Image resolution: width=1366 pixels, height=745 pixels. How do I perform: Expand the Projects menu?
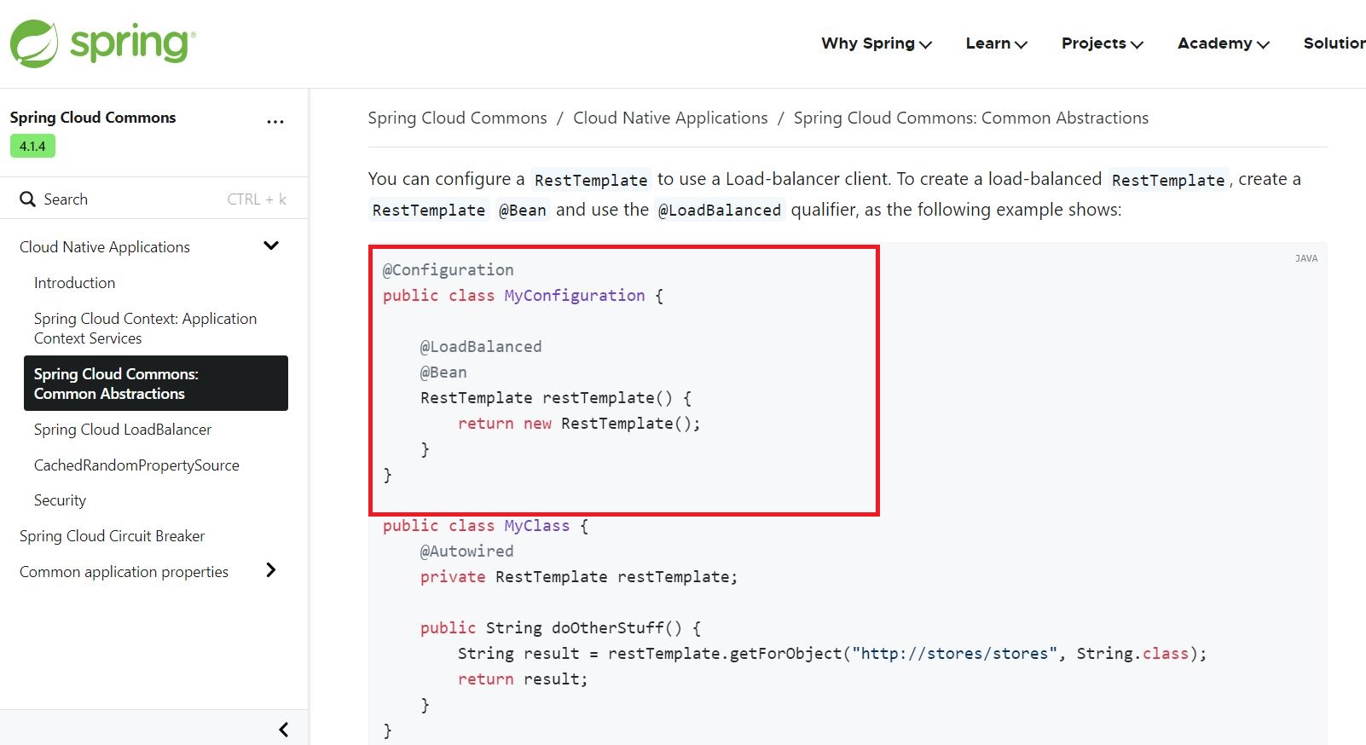[x=1102, y=43]
